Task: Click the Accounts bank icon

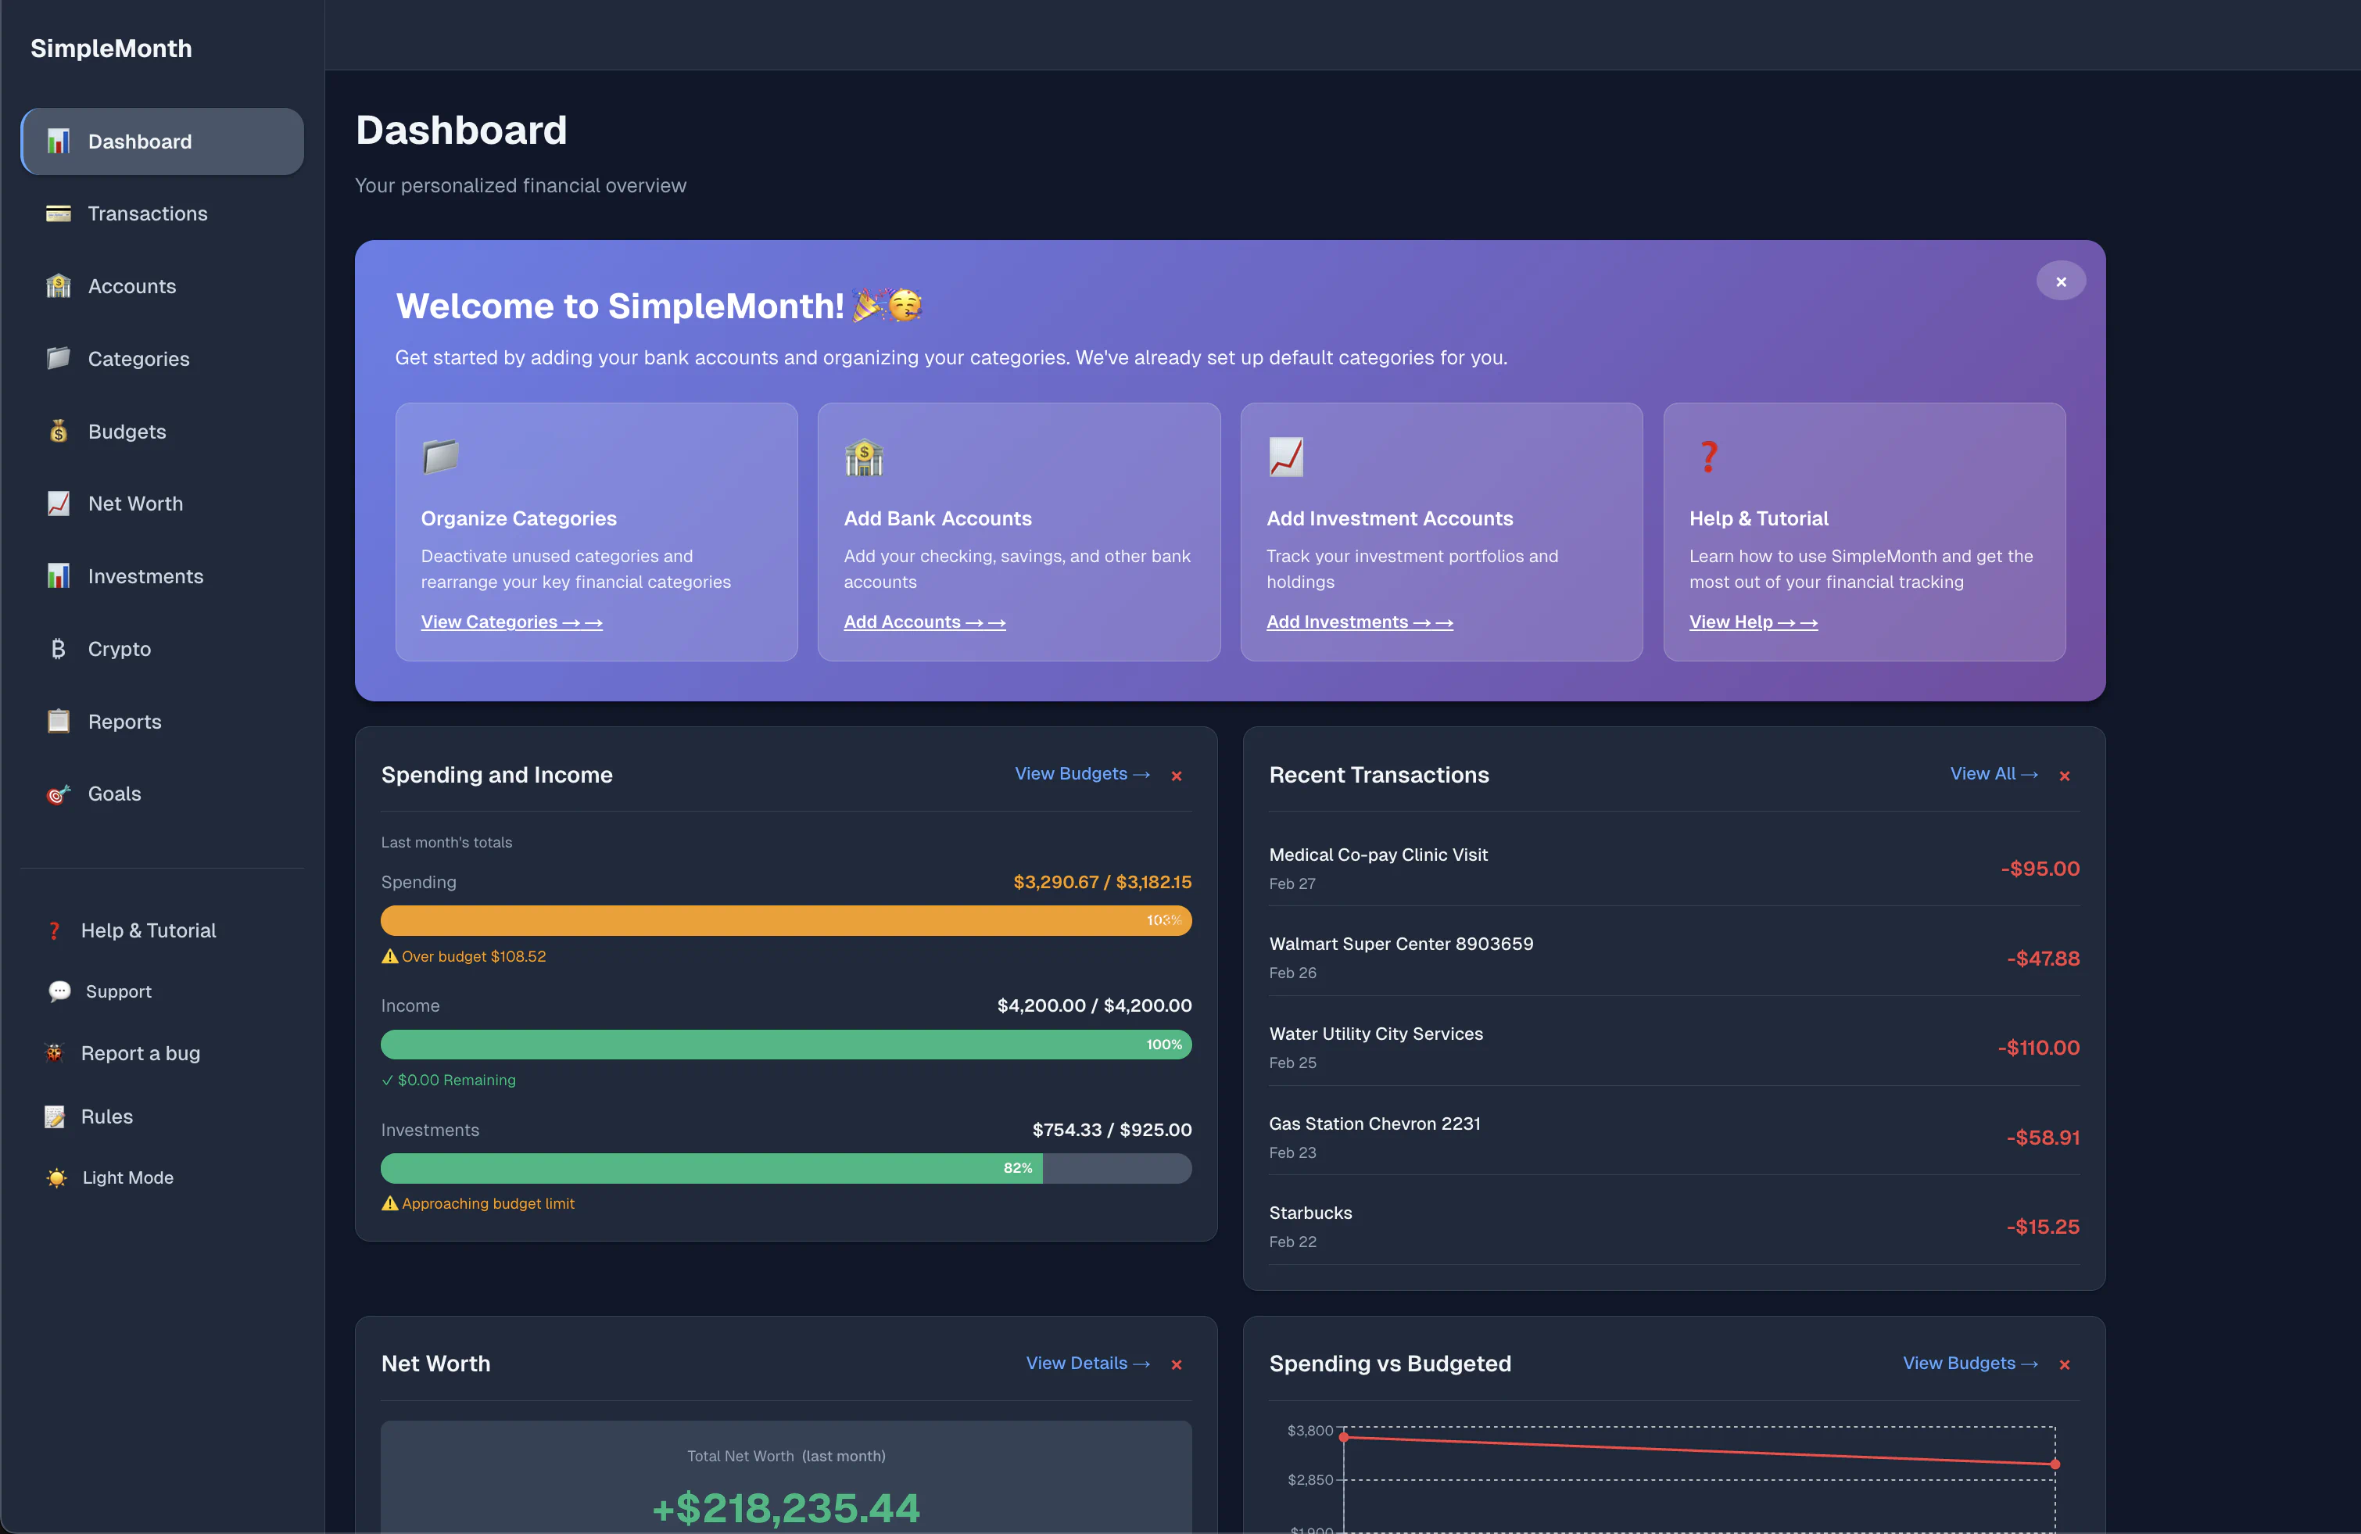Action: [x=58, y=285]
